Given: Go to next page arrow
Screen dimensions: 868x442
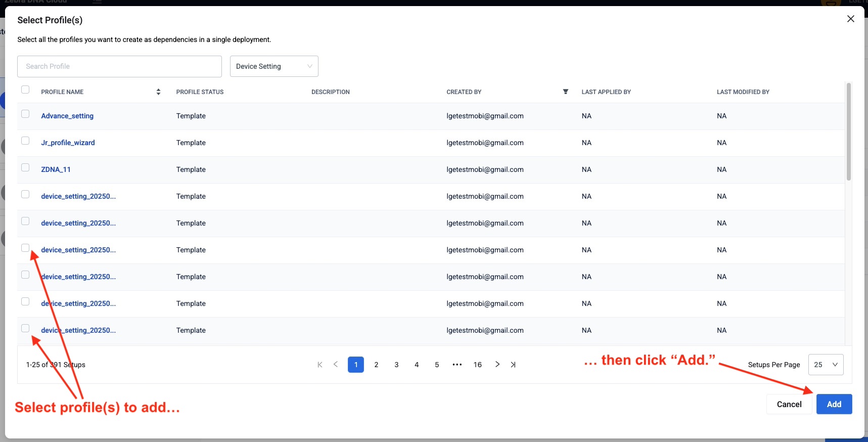Looking at the screenshot, I should click(497, 365).
